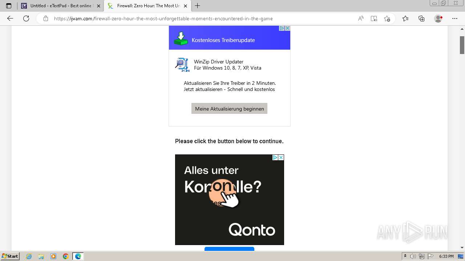Click the browser Back arrow
The height and width of the screenshot is (261, 465).
[x=10, y=18]
